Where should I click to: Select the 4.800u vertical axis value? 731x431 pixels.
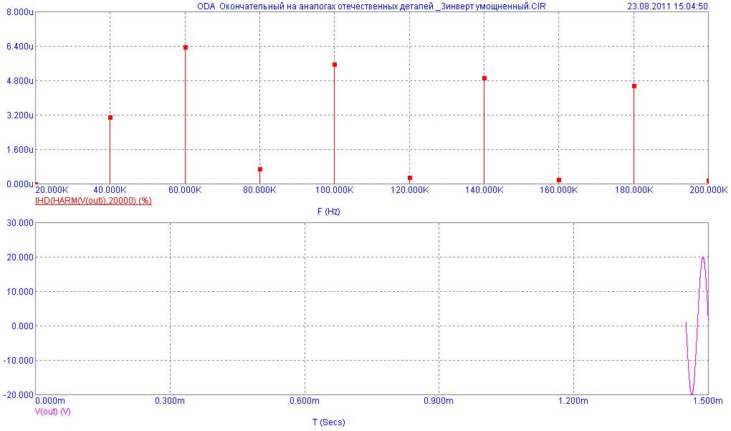(20, 81)
